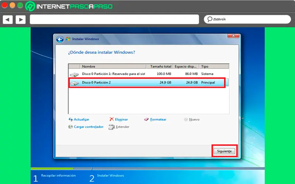The width and height of the screenshot is (295, 184).
Task: Click the drive icon for Disco 0 Partición 1
Action: [x=74, y=75]
